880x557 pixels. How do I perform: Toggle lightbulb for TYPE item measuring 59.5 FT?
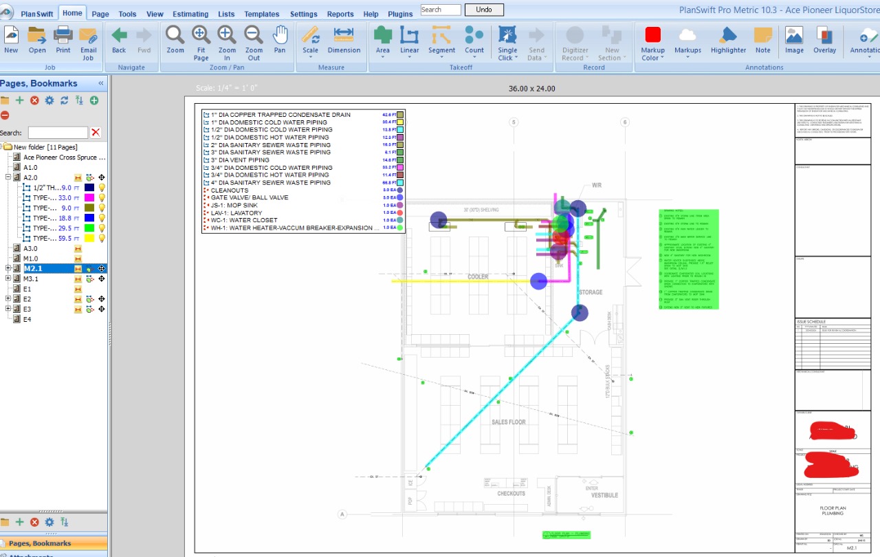coord(102,239)
